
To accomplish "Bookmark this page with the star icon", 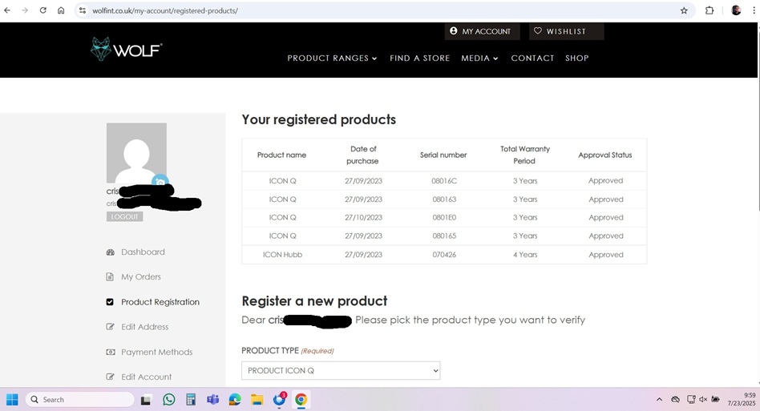I will click(684, 10).
